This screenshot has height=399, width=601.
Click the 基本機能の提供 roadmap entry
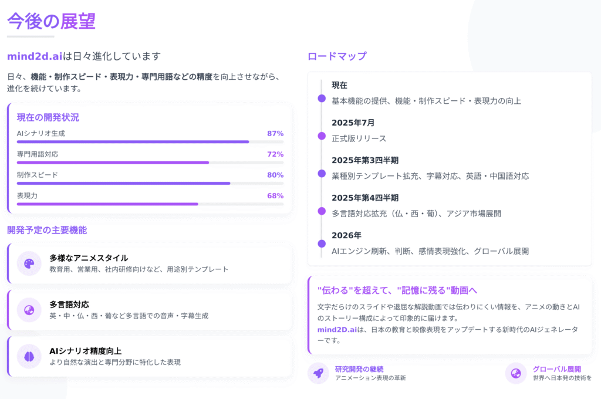[426, 101]
